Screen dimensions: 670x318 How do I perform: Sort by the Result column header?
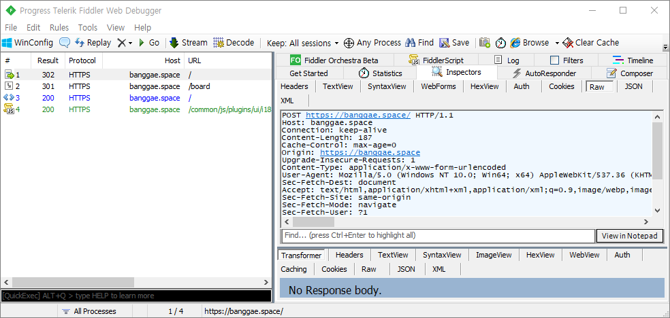(x=48, y=60)
